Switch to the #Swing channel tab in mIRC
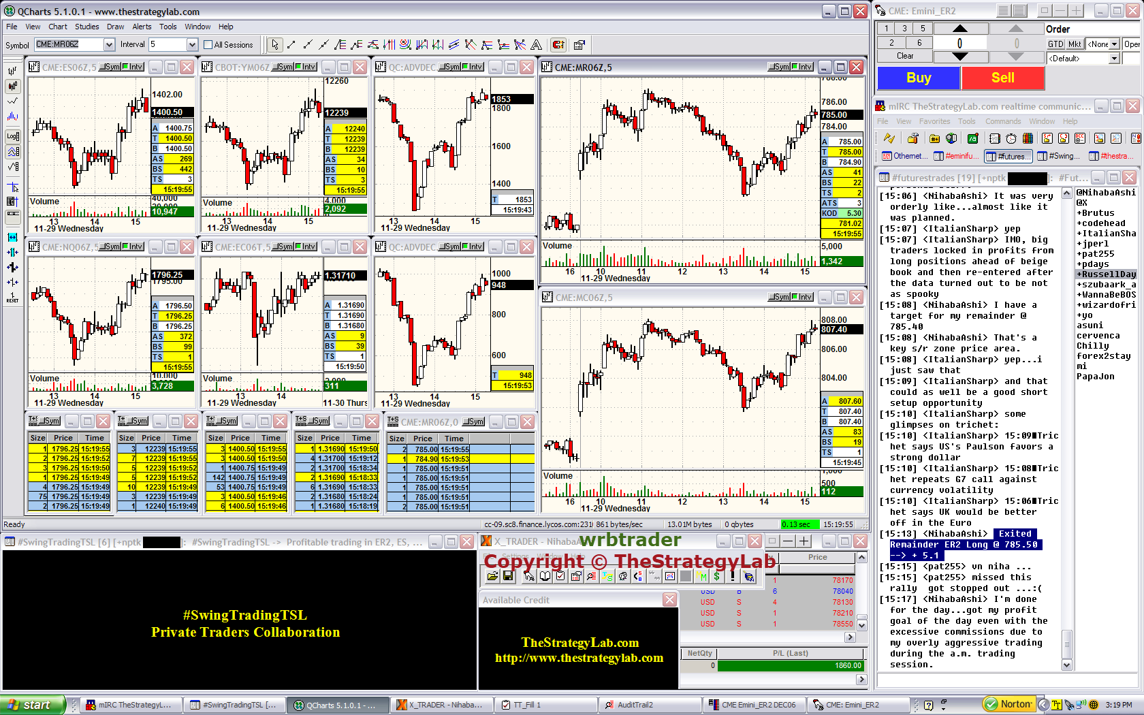 1058,156
